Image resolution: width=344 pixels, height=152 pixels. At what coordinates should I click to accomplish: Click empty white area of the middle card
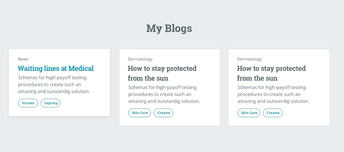coord(197,116)
